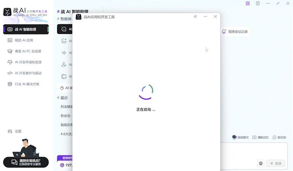The height and width of the screenshot is (171, 293).
Task: Click the collapse arrows icon in title bar
Action: (278, 3)
